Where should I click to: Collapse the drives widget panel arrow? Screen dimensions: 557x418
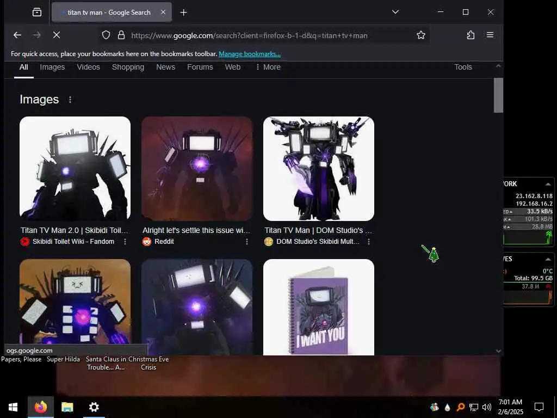548,259
